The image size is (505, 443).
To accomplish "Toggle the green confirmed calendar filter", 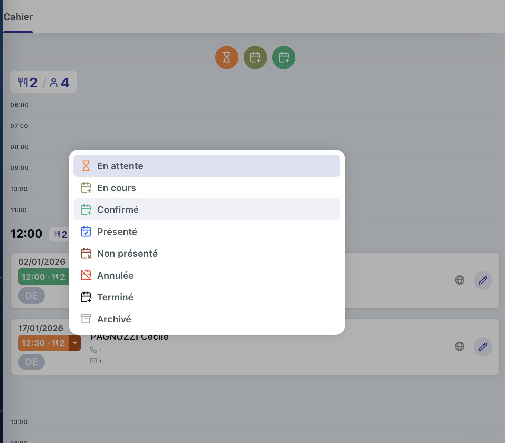I will tap(284, 57).
